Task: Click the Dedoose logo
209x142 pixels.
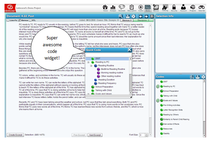Action: pos(10,8)
